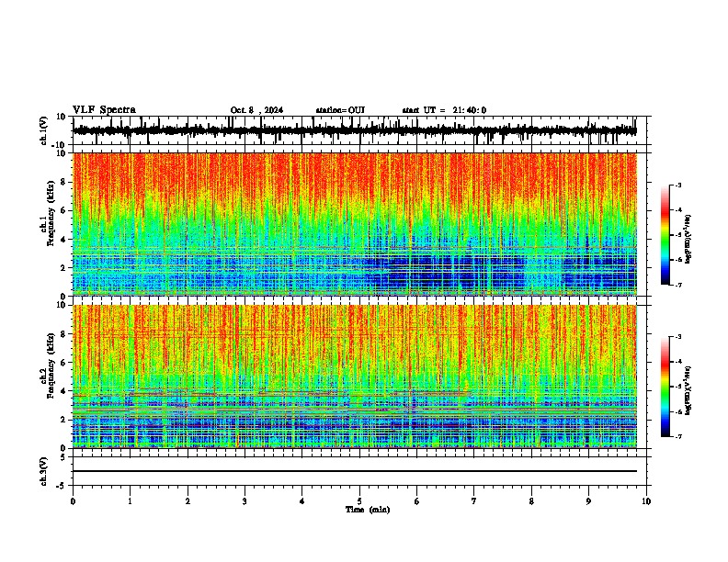
Task: Click the '8' tick on ch.2 frequency axis
Action: (x=63, y=334)
